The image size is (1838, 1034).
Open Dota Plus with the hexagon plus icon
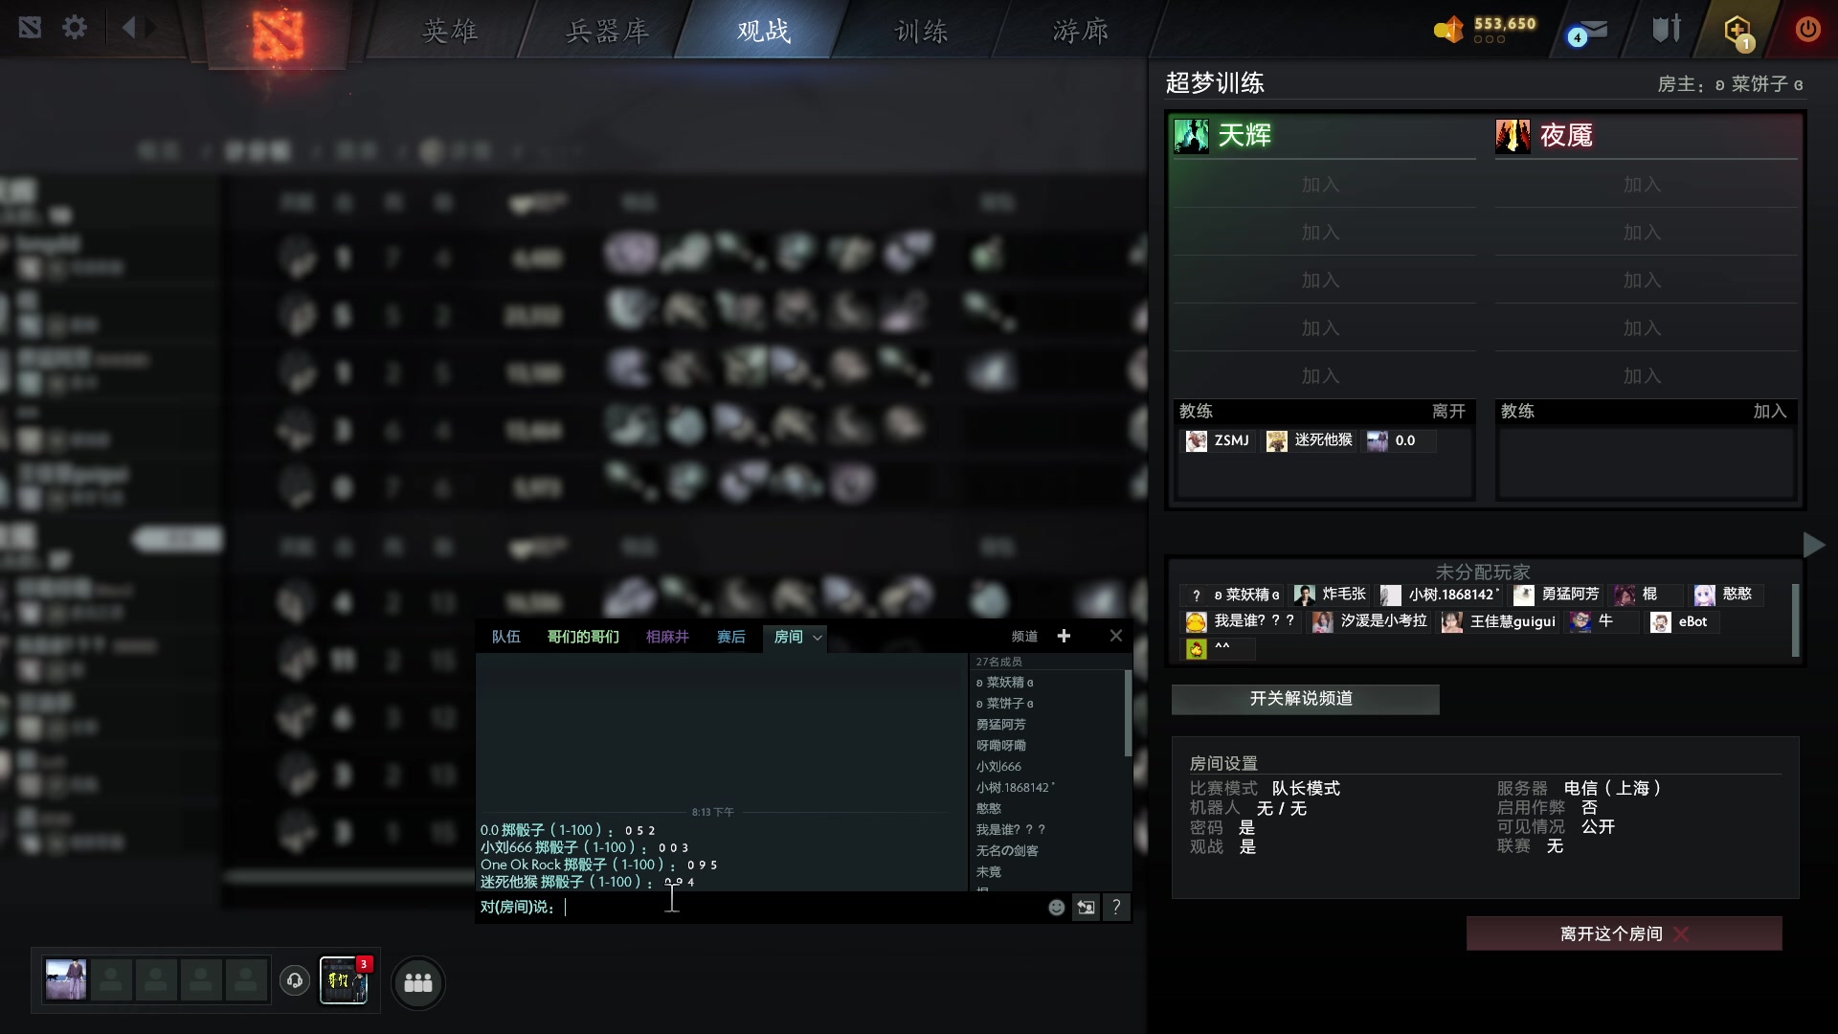click(x=1736, y=29)
